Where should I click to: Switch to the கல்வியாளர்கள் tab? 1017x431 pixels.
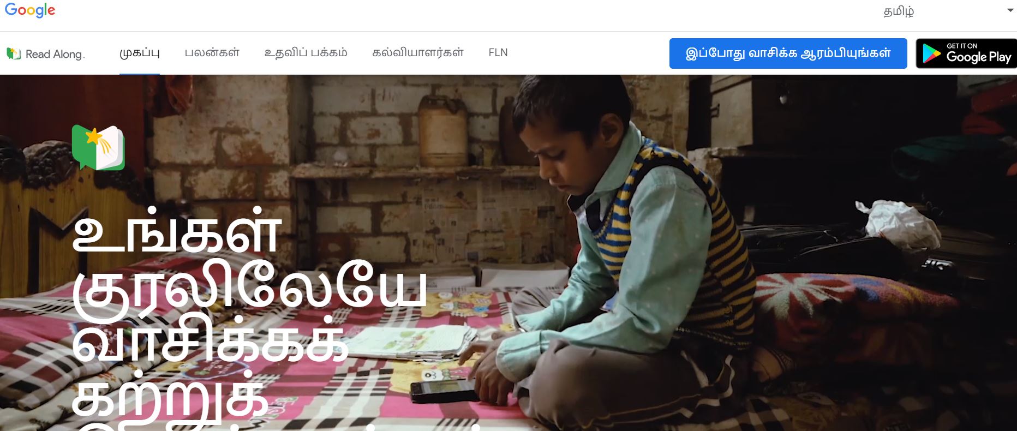418,53
